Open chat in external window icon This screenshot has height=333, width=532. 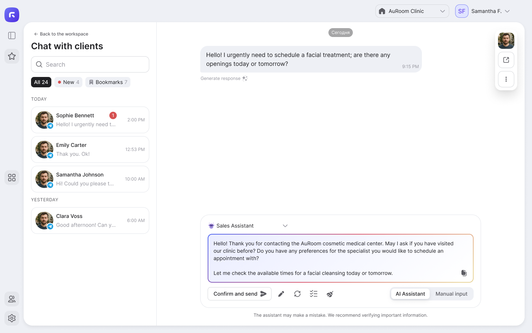[x=506, y=60]
